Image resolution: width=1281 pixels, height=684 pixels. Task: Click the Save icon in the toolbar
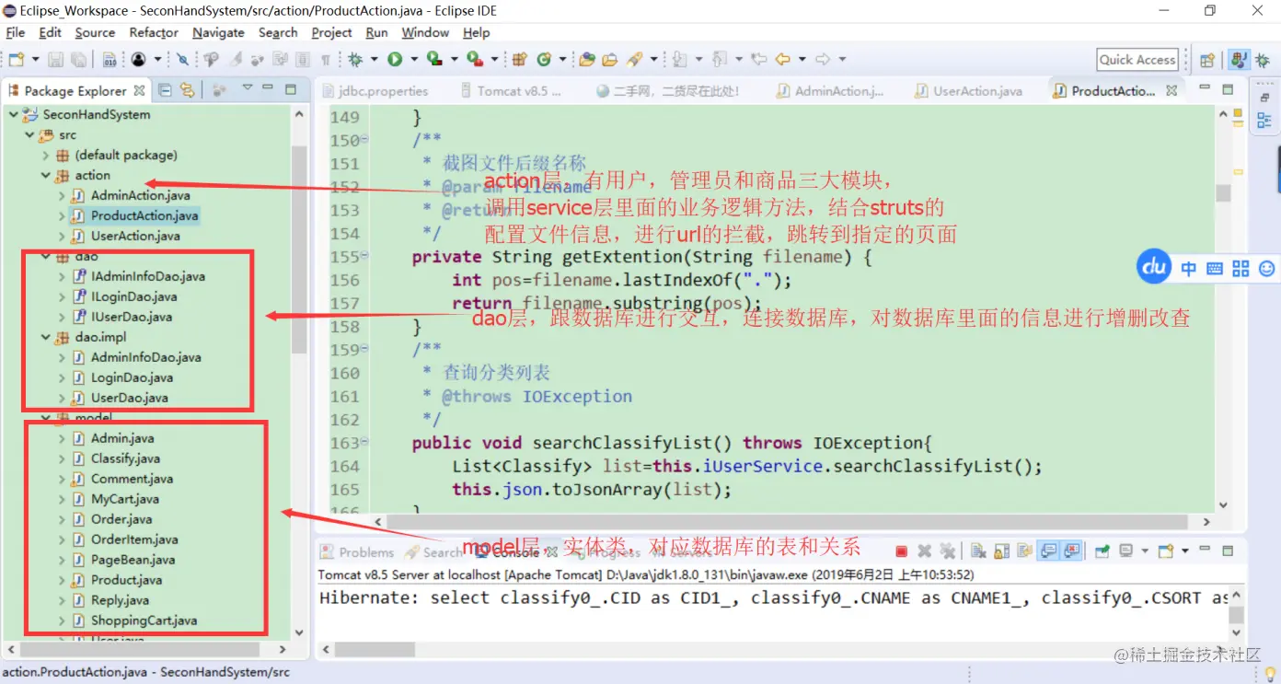pos(55,59)
